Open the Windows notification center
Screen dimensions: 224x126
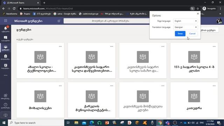pyautogui.click(x=219, y=123)
